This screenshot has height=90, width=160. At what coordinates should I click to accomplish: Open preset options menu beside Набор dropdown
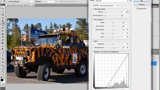click(x=130, y=0)
